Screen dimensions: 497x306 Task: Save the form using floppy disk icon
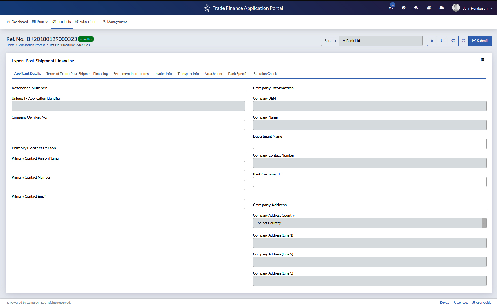point(464,41)
